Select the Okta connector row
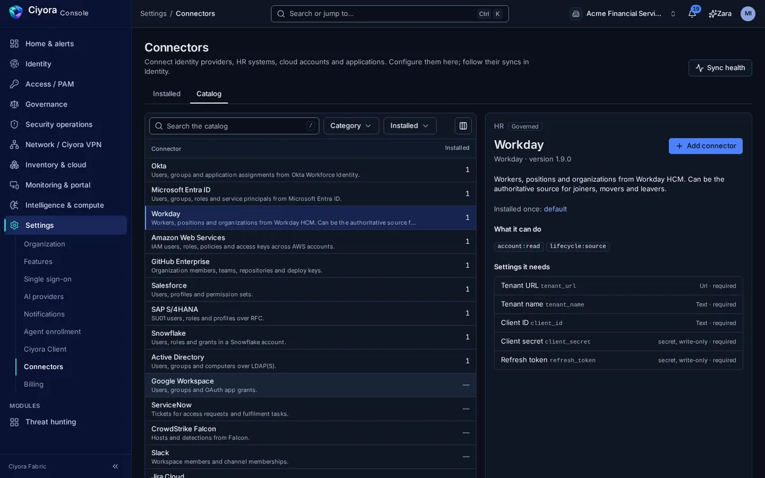Image resolution: width=765 pixels, height=478 pixels. click(x=310, y=170)
